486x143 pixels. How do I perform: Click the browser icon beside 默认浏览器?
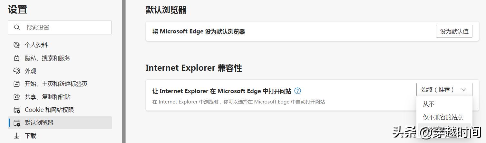pos(17,123)
